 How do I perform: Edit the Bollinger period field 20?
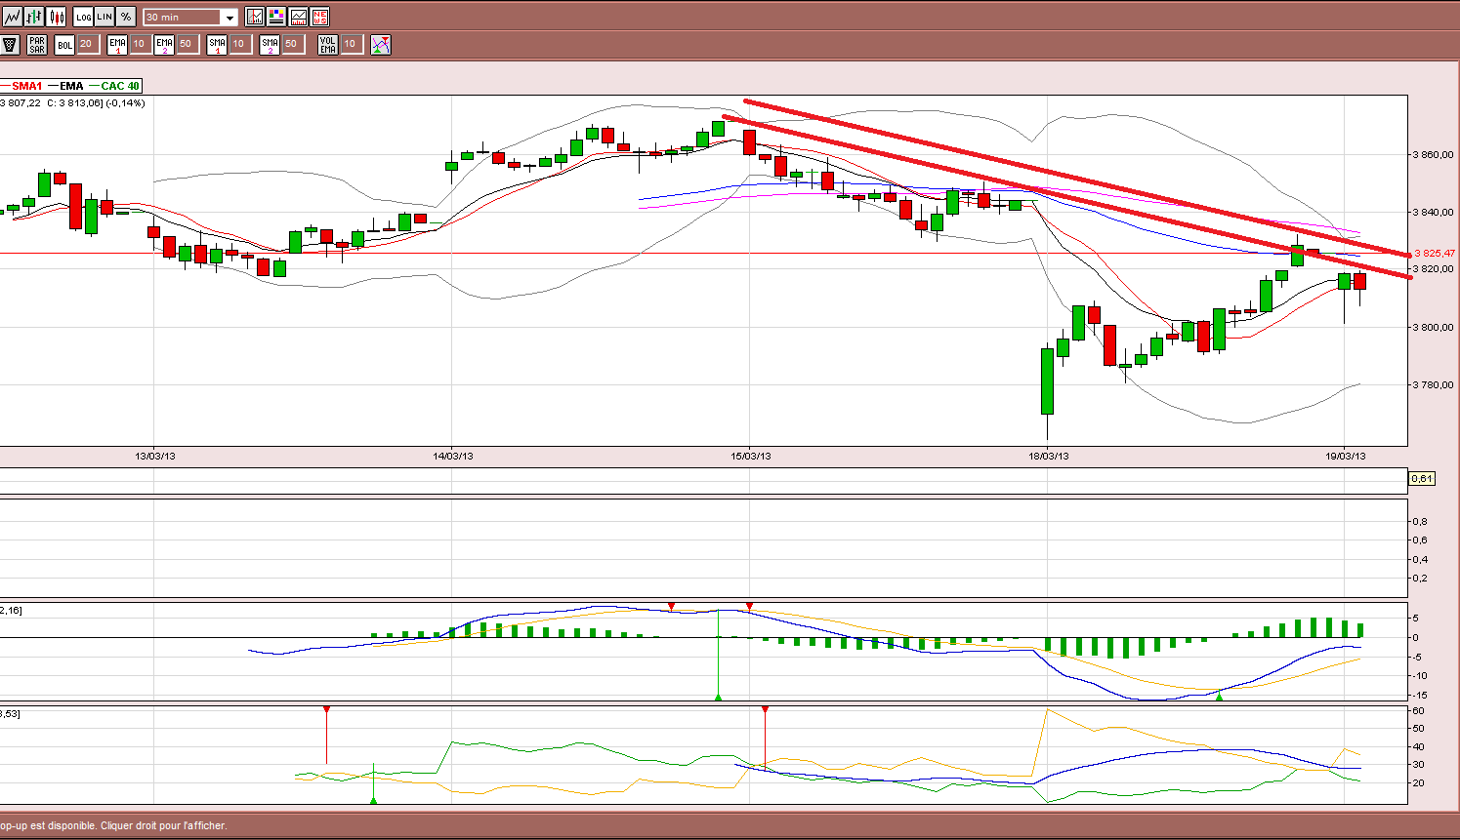(x=87, y=45)
